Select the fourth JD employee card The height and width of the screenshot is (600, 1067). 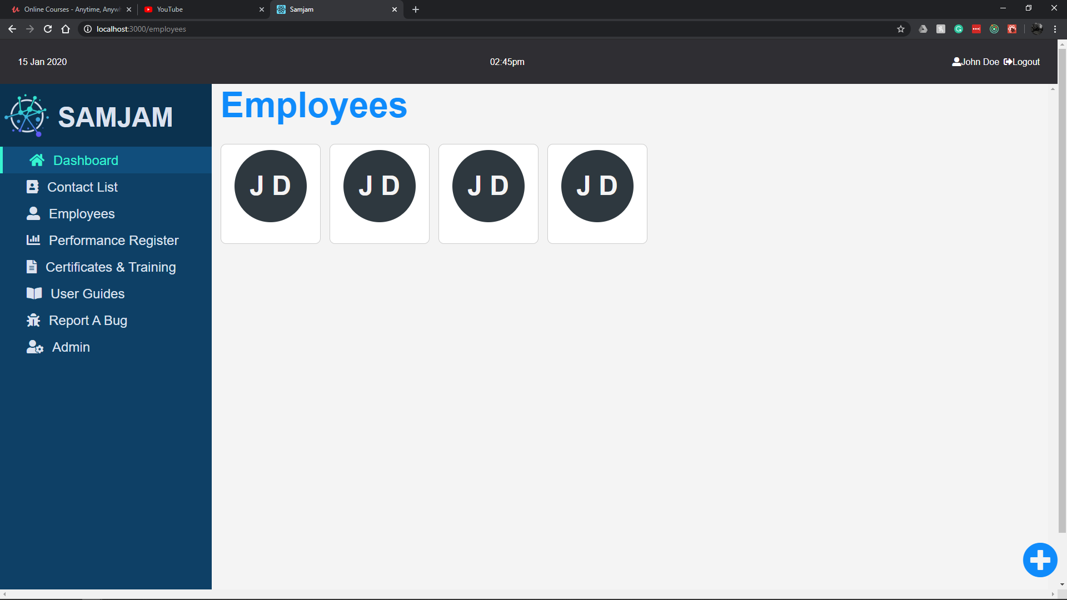(597, 194)
